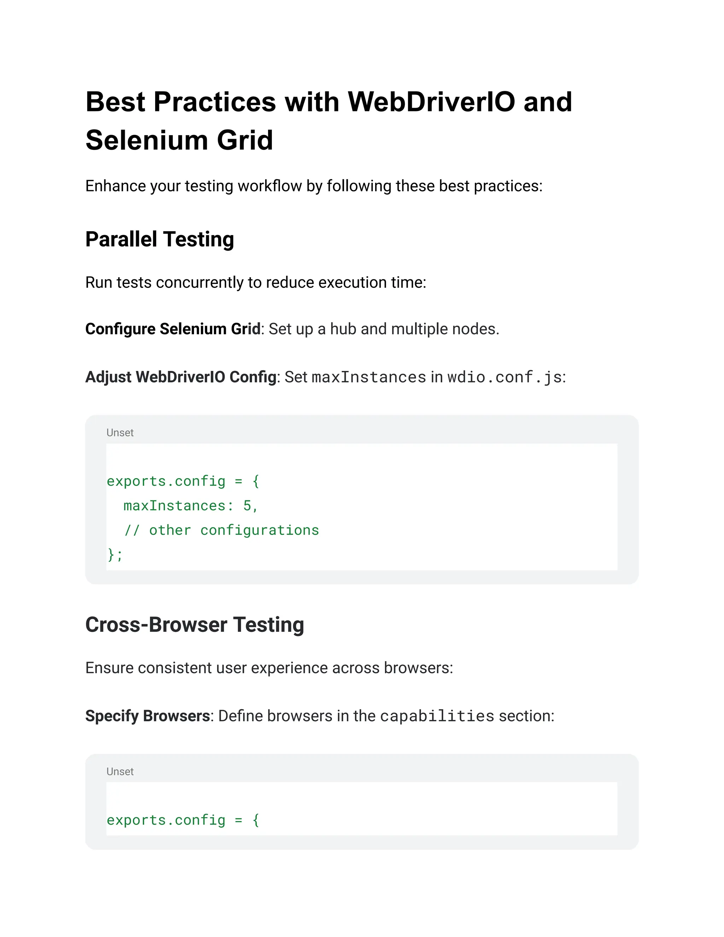The width and height of the screenshot is (724, 937).
Task: Click the closing '};' code line
Action: pyautogui.click(x=115, y=555)
